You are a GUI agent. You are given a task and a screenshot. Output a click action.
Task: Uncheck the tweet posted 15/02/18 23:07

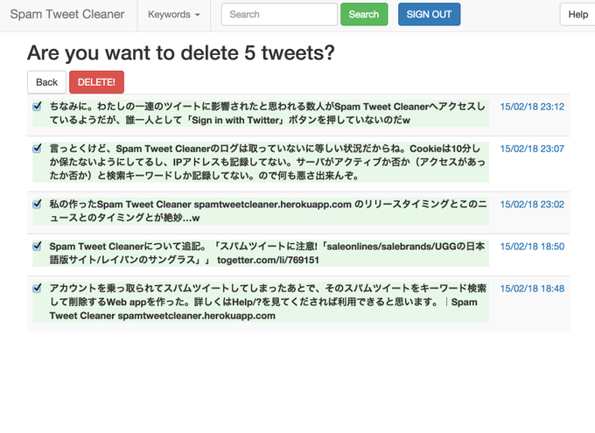pos(37,148)
